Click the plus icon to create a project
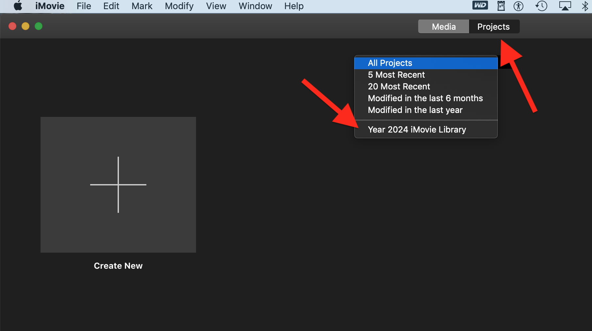 click(x=118, y=185)
